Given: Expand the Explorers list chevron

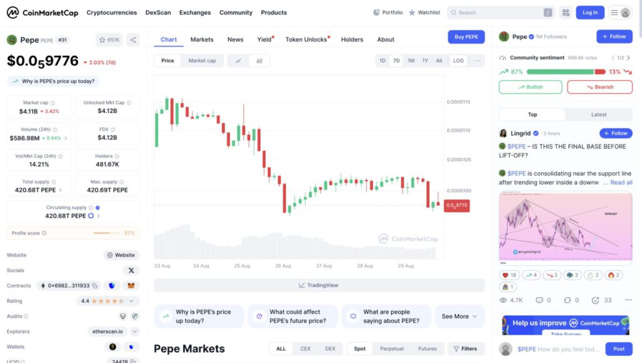Looking at the screenshot, I should point(134,331).
